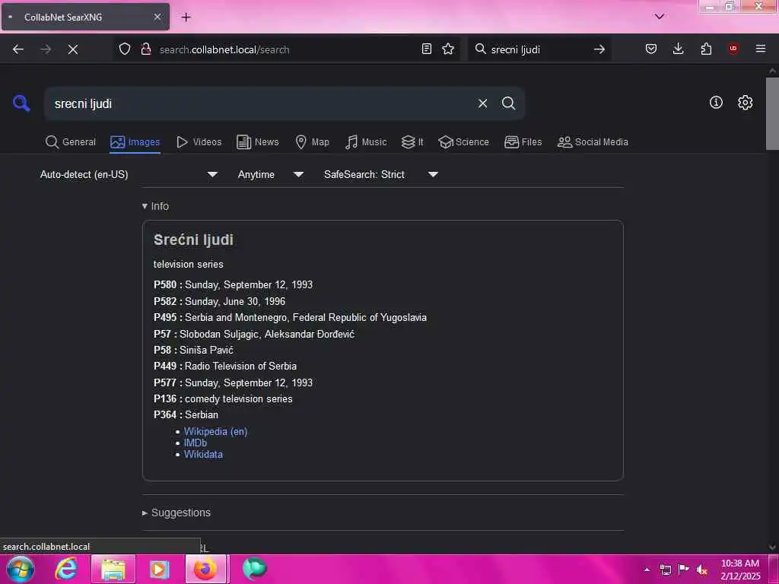Open the Wikidata link
The image size is (779, 584).
(203, 455)
